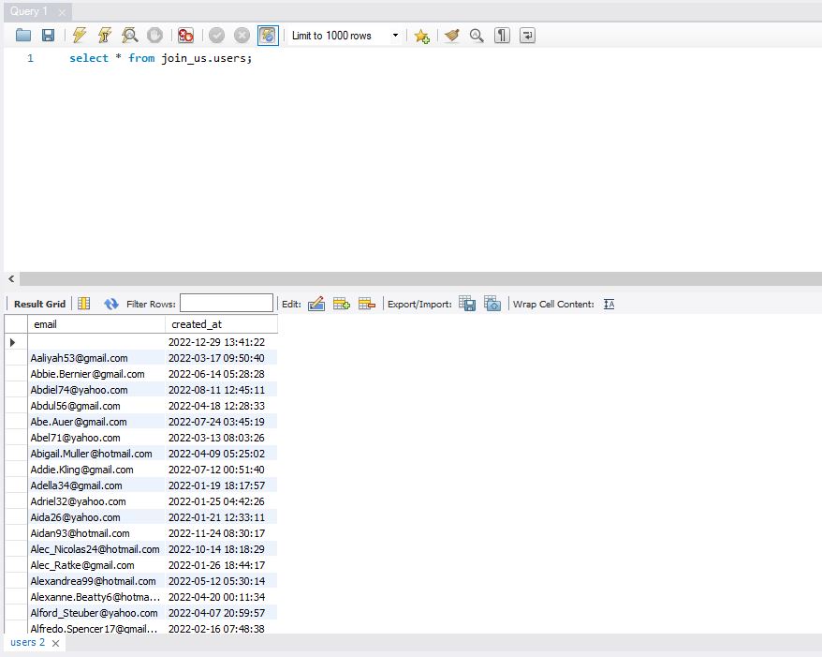Toggle auto-commit mode button
Image resolution: width=822 pixels, height=657 pixels.
click(x=268, y=36)
